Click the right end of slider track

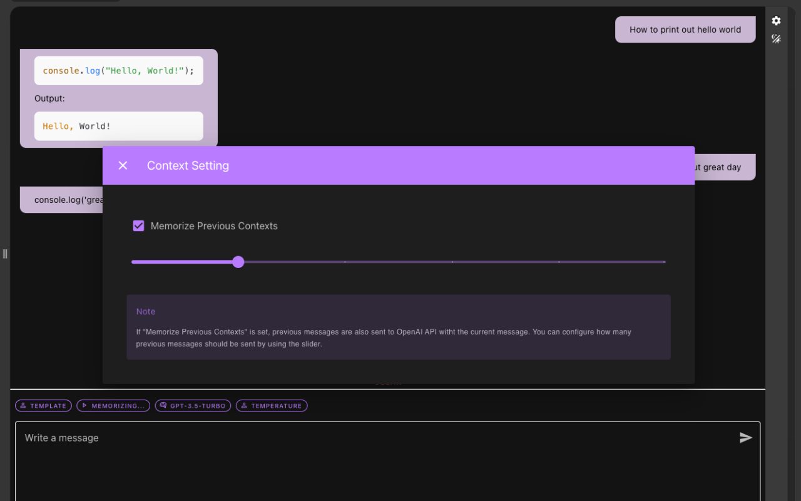tap(664, 262)
